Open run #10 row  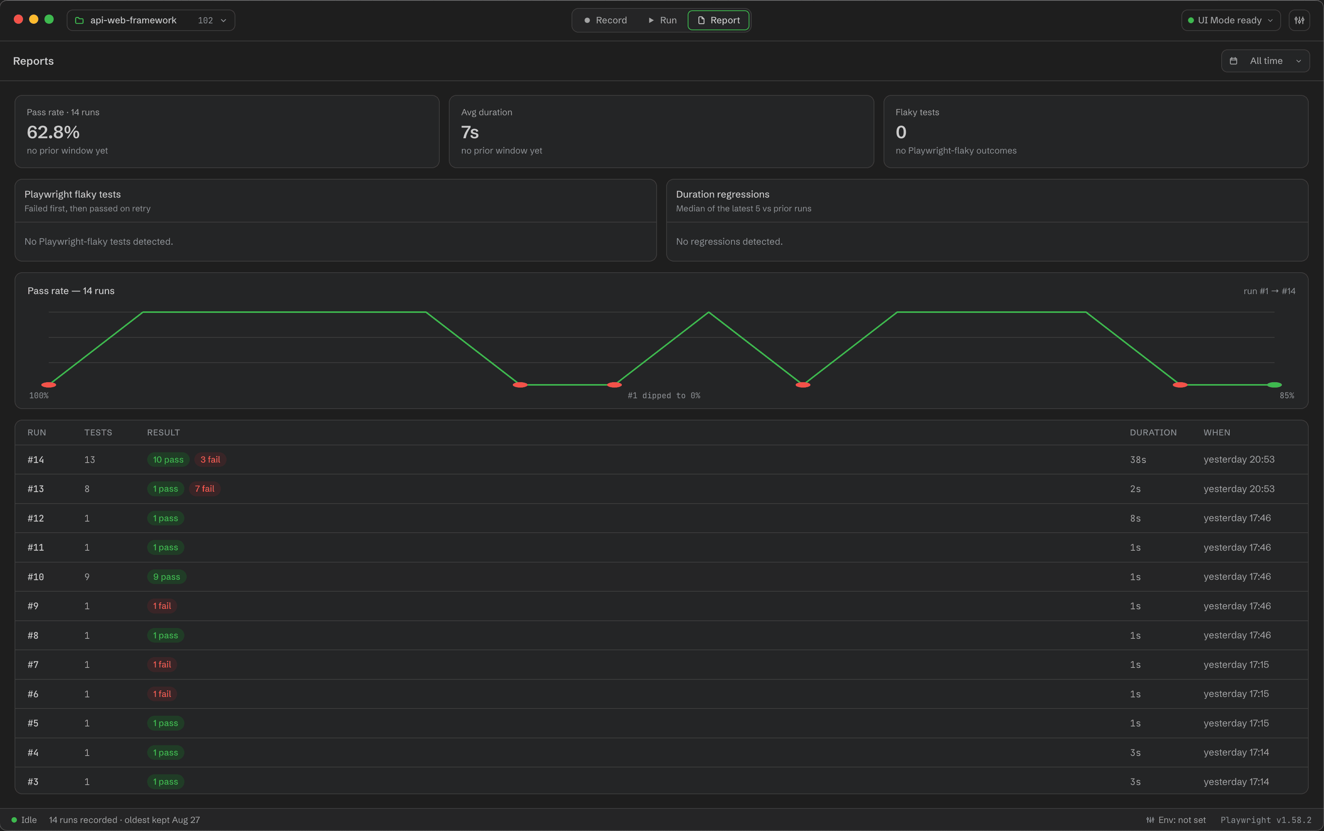tap(662, 577)
